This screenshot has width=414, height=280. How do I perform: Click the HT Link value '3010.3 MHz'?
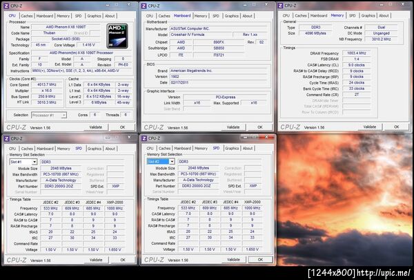[47, 102]
